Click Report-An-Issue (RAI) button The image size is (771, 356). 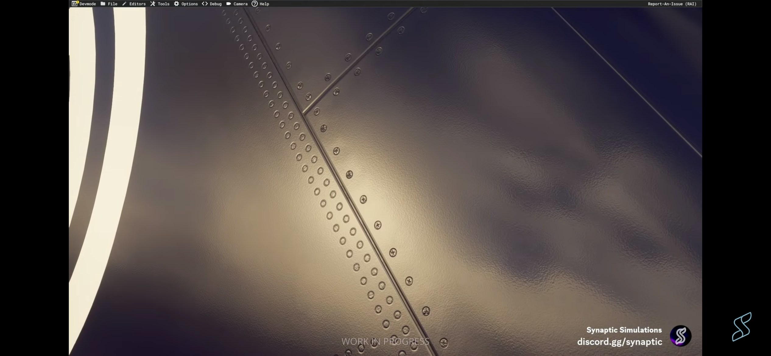(x=672, y=4)
